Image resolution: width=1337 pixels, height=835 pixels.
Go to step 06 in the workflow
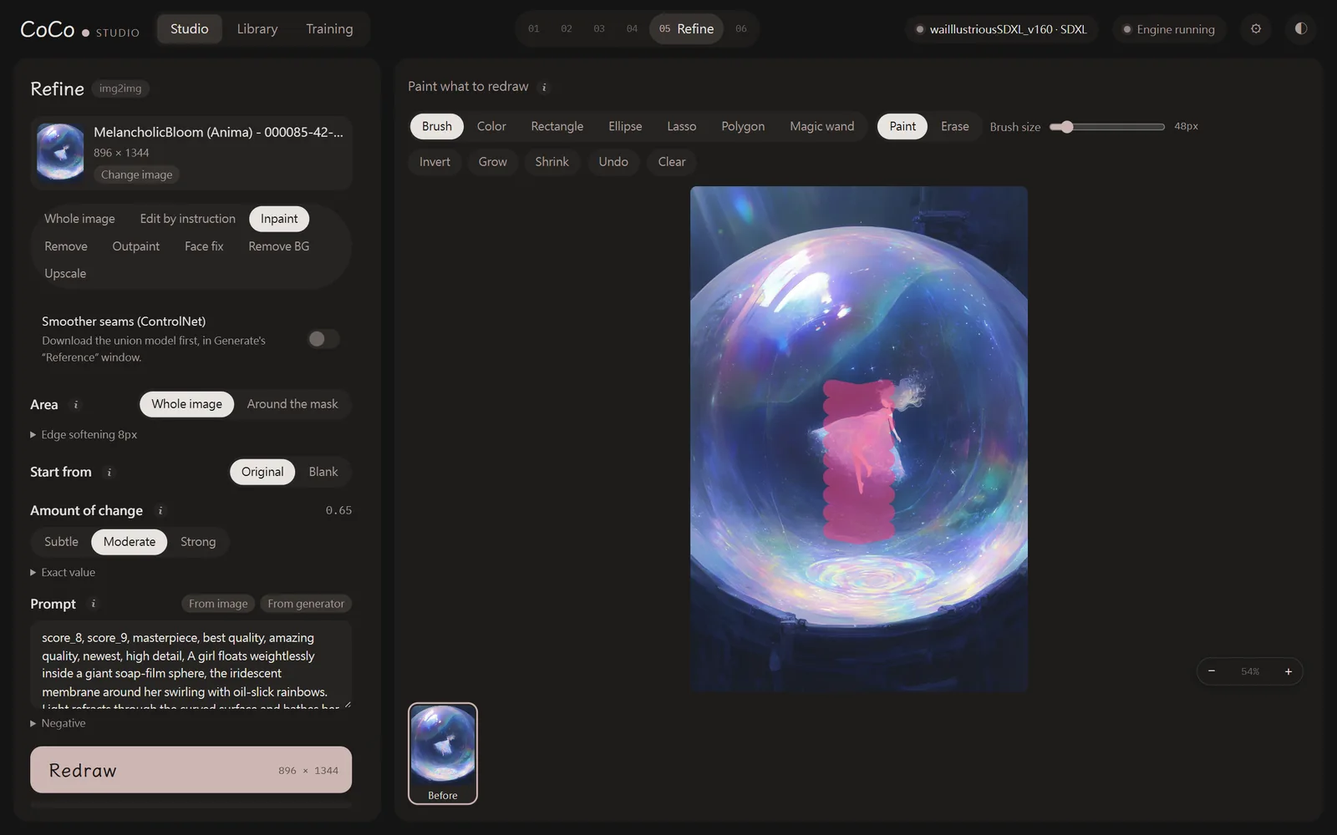[x=741, y=28]
